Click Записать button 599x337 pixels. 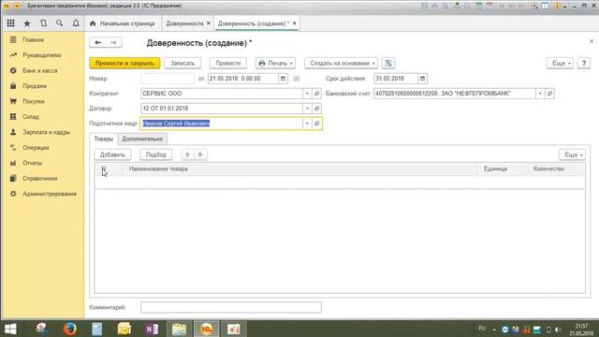[x=183, y=63]
